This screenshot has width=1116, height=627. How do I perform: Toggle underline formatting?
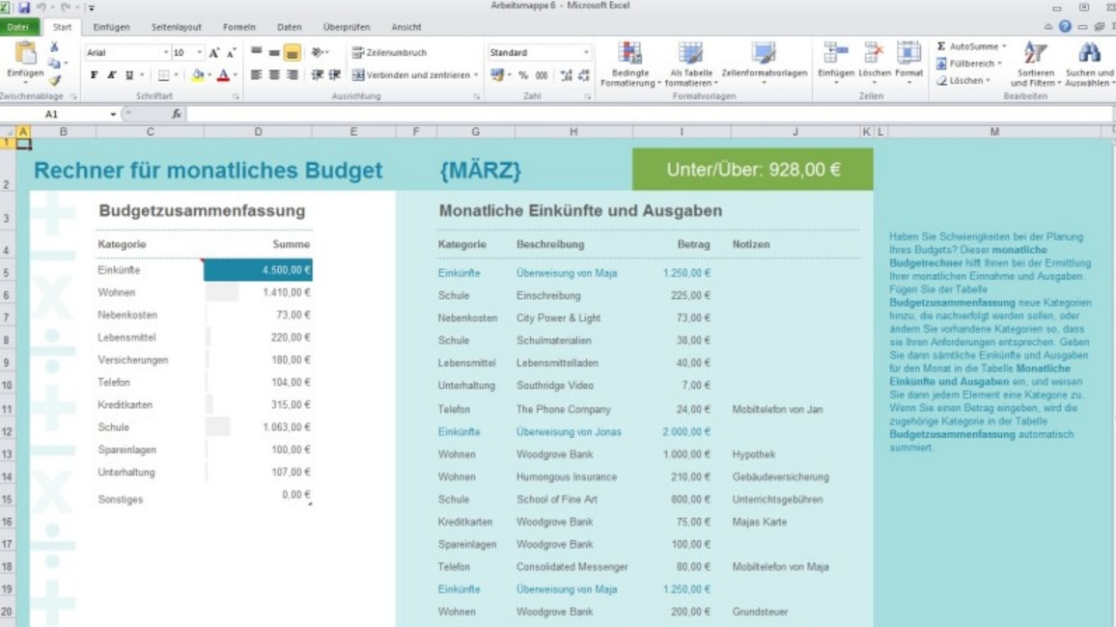point(128,74)
